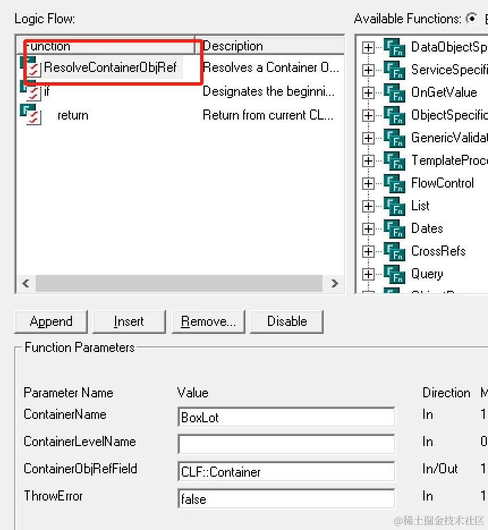Expand the Query tree node

click(368, 274)
